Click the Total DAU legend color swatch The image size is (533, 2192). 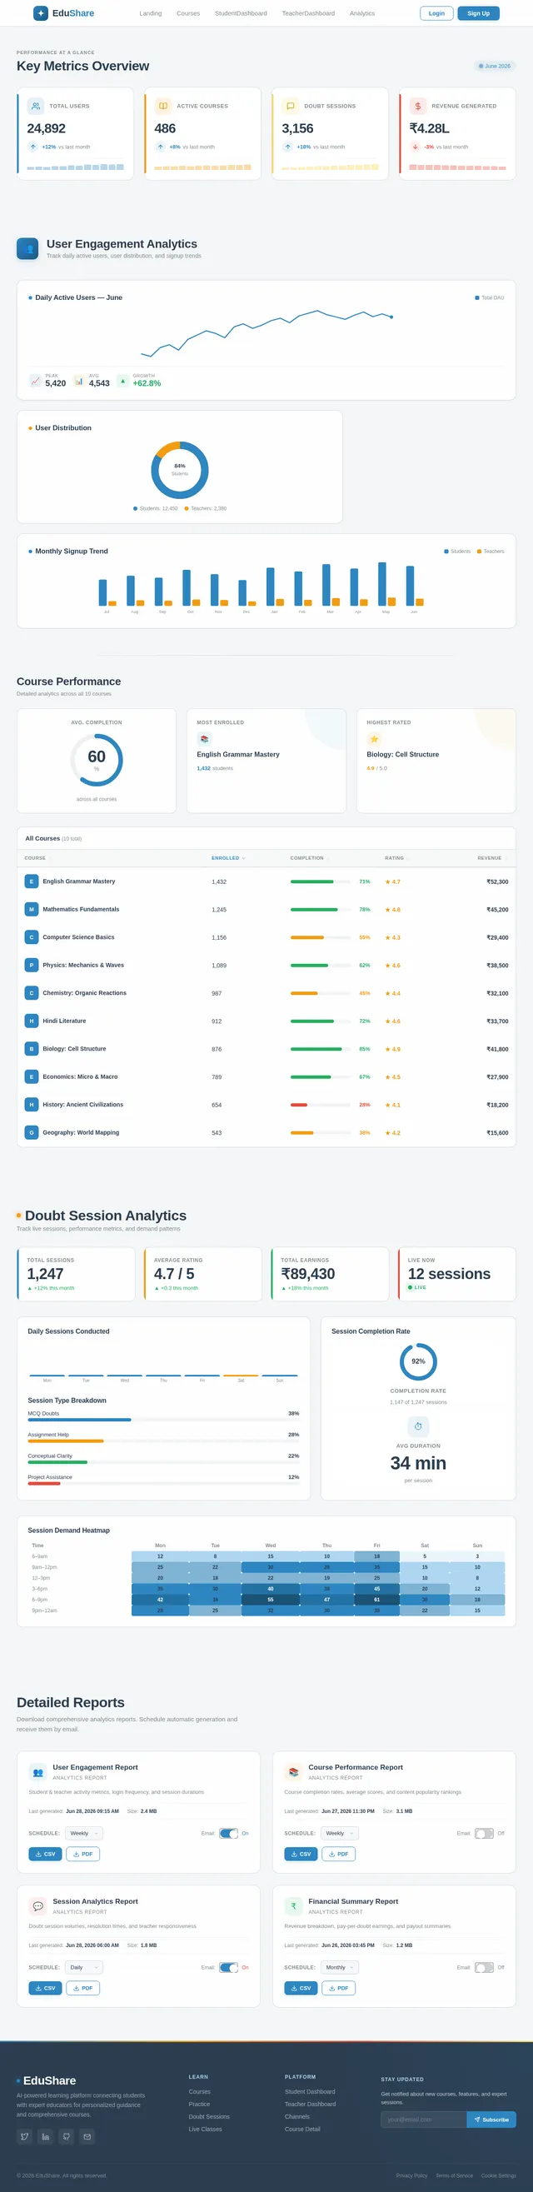coord(477,297)
